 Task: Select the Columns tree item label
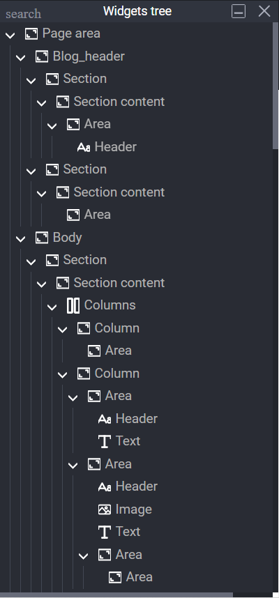[x=110, y=305]
